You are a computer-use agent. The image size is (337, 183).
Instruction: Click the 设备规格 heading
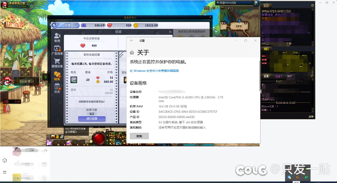pyautogui.click(x=138, y=83)
